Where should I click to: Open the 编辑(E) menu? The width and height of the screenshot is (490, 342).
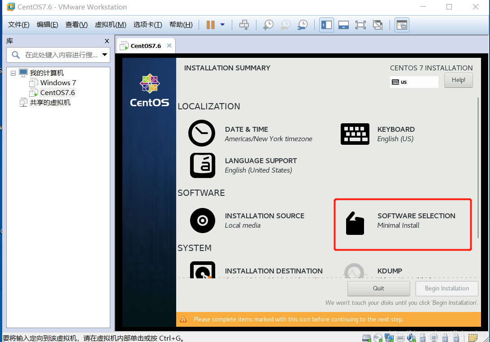tap(47, 25)
